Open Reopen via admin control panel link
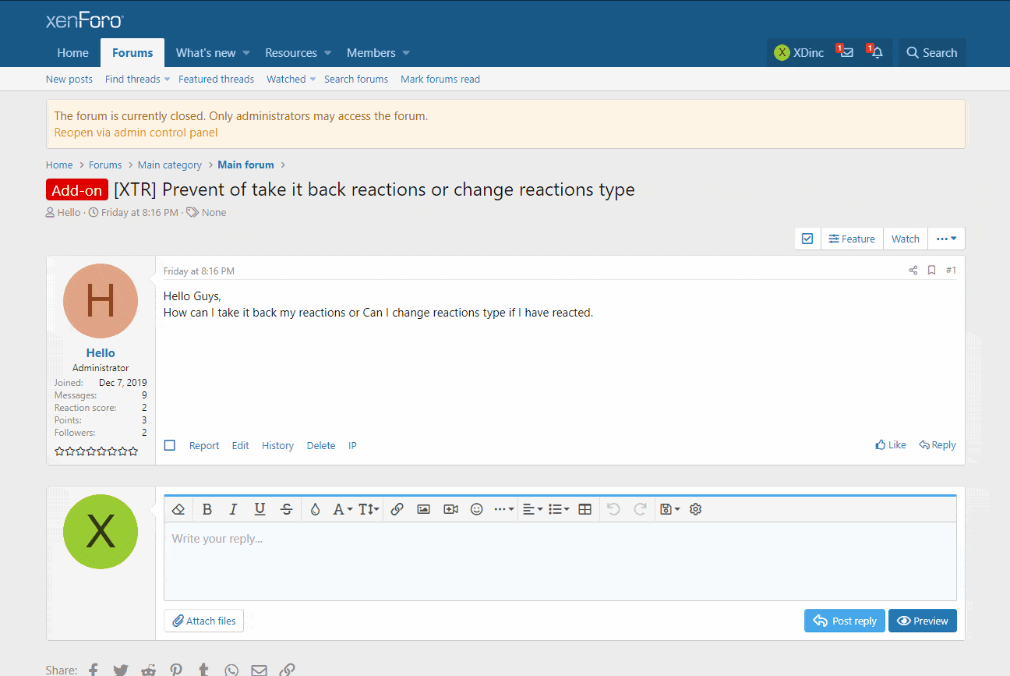Screen dimensions: 1010x676 tap(136, 133)
